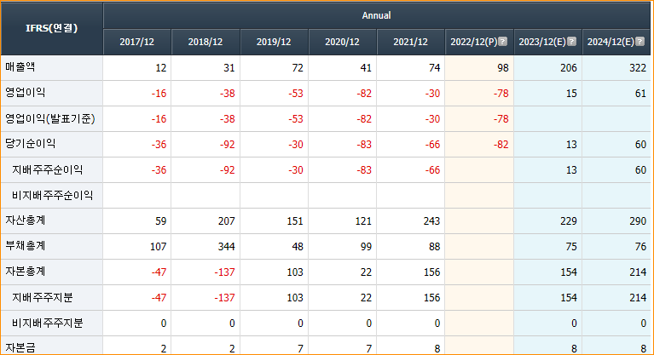
Task: Click the 2018/12 column header
Action: [x=205, y=42]
